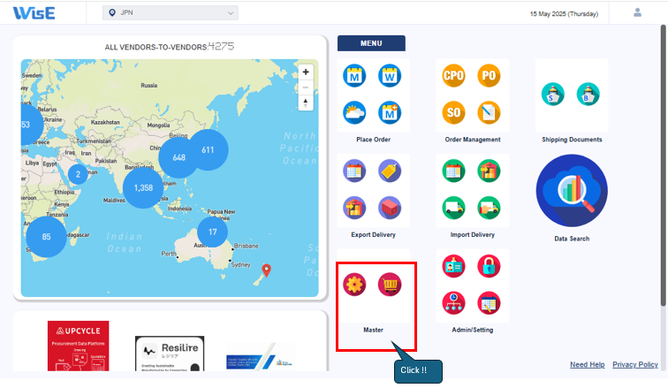Click the Order Management label
Screen dimensions: 668x388
tap(473, 140)
